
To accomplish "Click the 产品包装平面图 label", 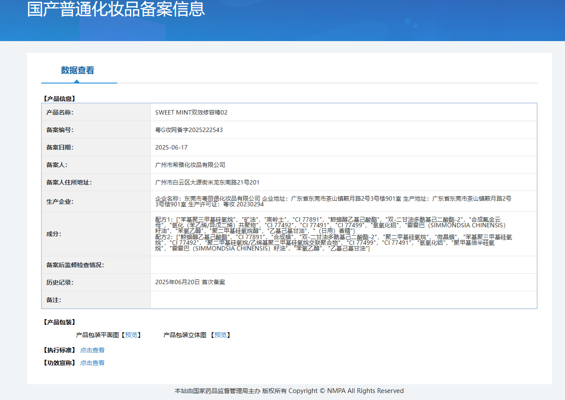I will (x=97, y=335).
